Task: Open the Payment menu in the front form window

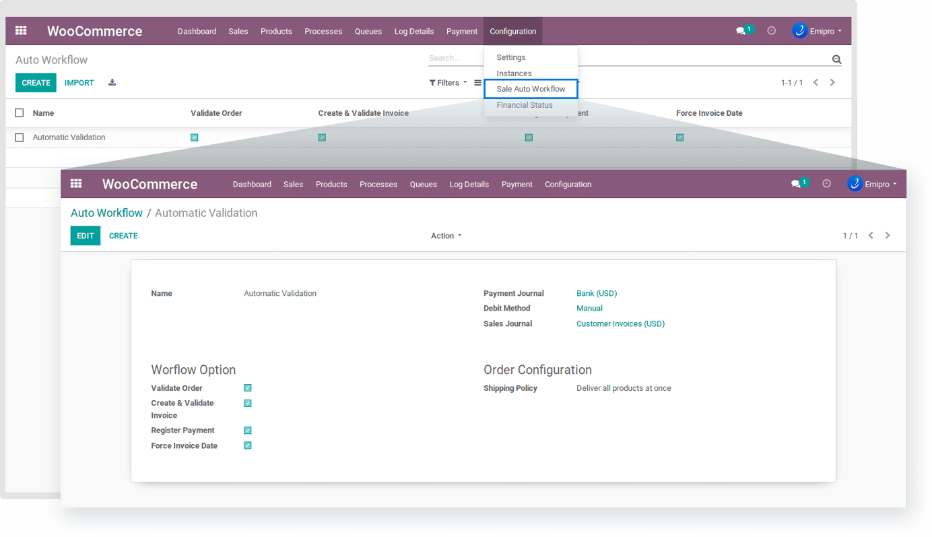Action: point(517,184)
